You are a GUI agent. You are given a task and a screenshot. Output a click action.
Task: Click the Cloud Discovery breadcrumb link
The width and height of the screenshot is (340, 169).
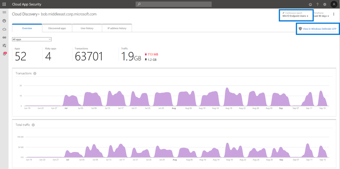pyautogui.click(x=25, y=14)
